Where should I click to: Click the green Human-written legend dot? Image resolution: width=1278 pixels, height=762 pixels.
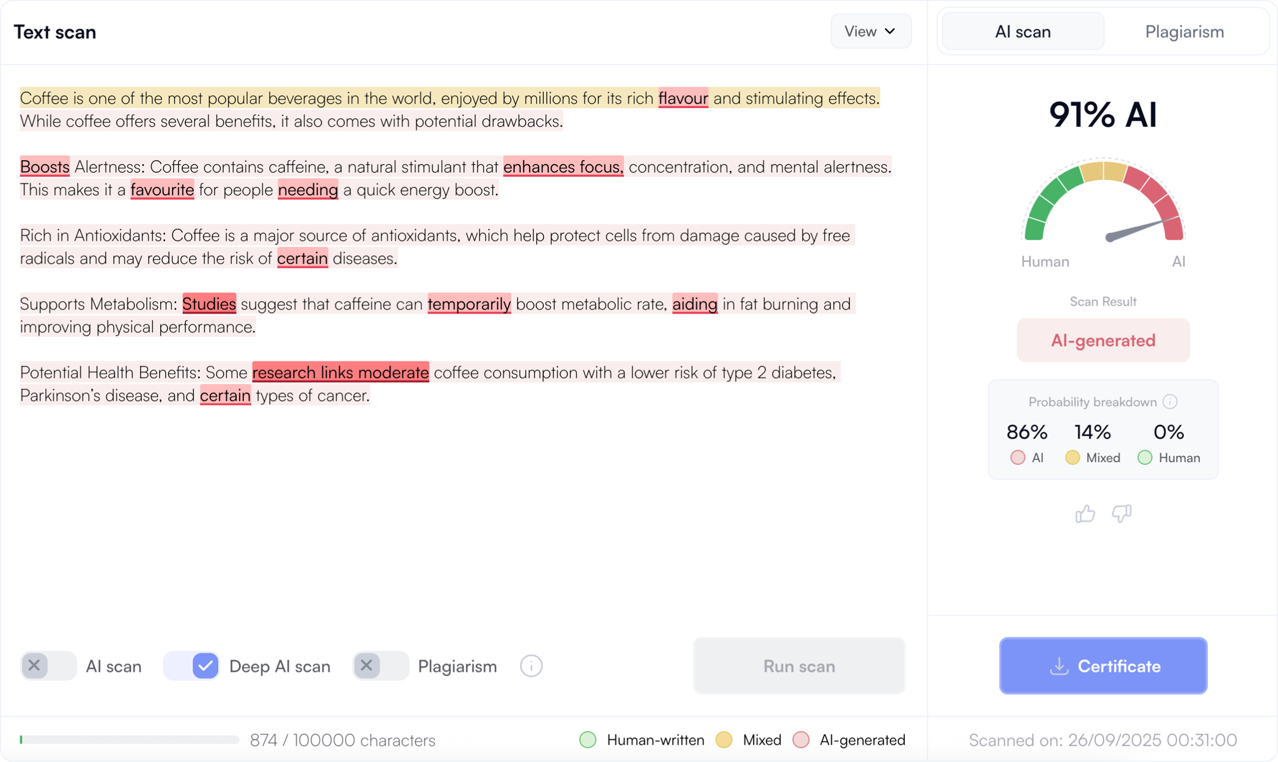pos(588,740)
